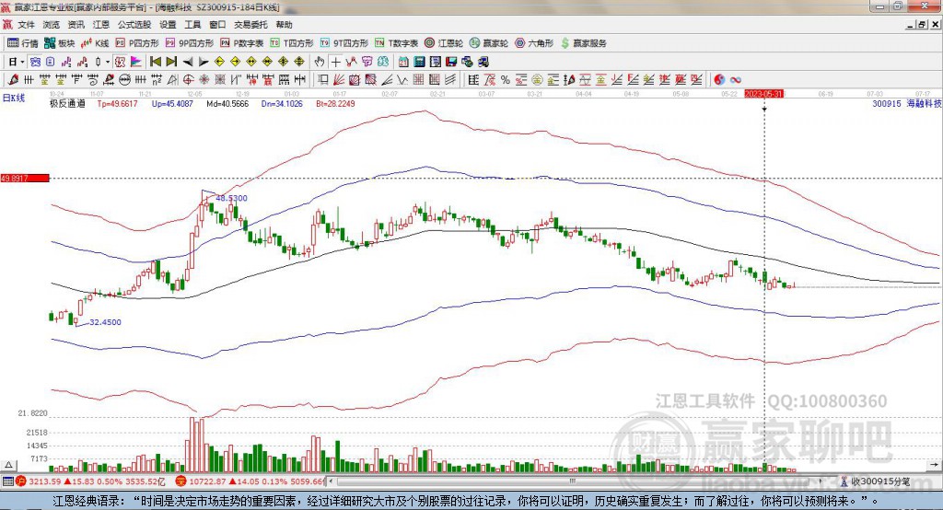Viewport: 943px width, 510px height.
Task: Click the grid icon in status bar
Action: [x=7, y=481]
